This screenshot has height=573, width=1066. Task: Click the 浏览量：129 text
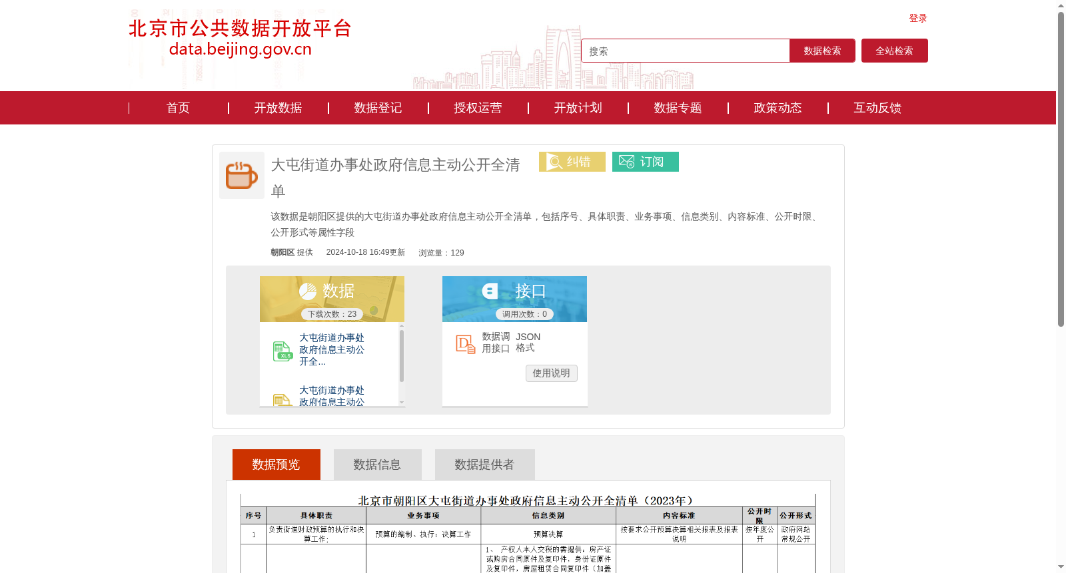441,253
